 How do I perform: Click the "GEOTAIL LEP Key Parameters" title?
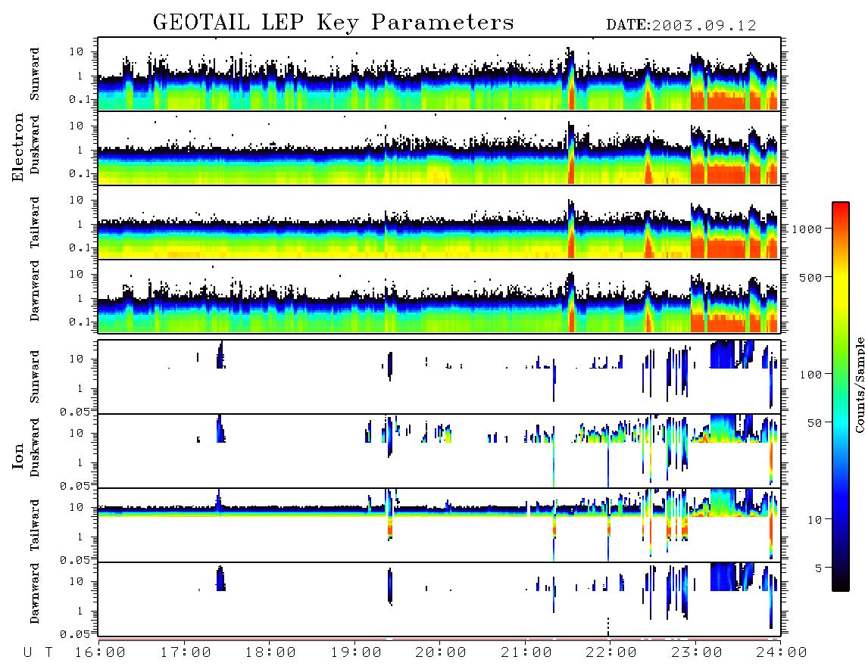pyautogui.click(x=333, y=23)
